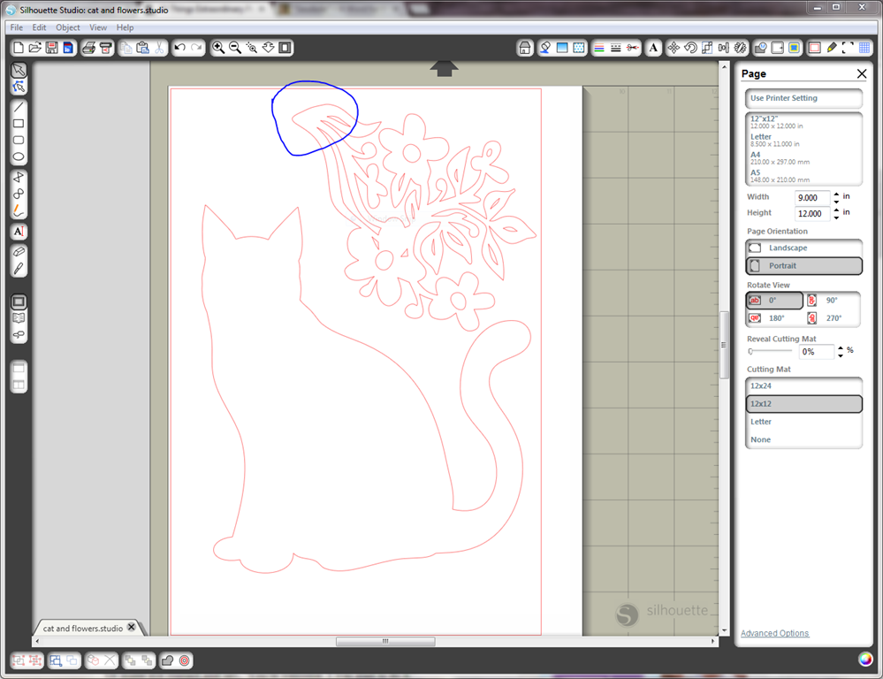
Task: Open the Edit menu
Action: coord(39,27)
